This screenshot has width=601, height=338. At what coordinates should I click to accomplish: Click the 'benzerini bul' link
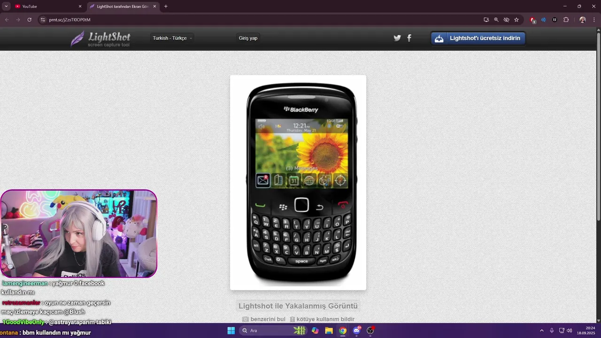point(264,319)
